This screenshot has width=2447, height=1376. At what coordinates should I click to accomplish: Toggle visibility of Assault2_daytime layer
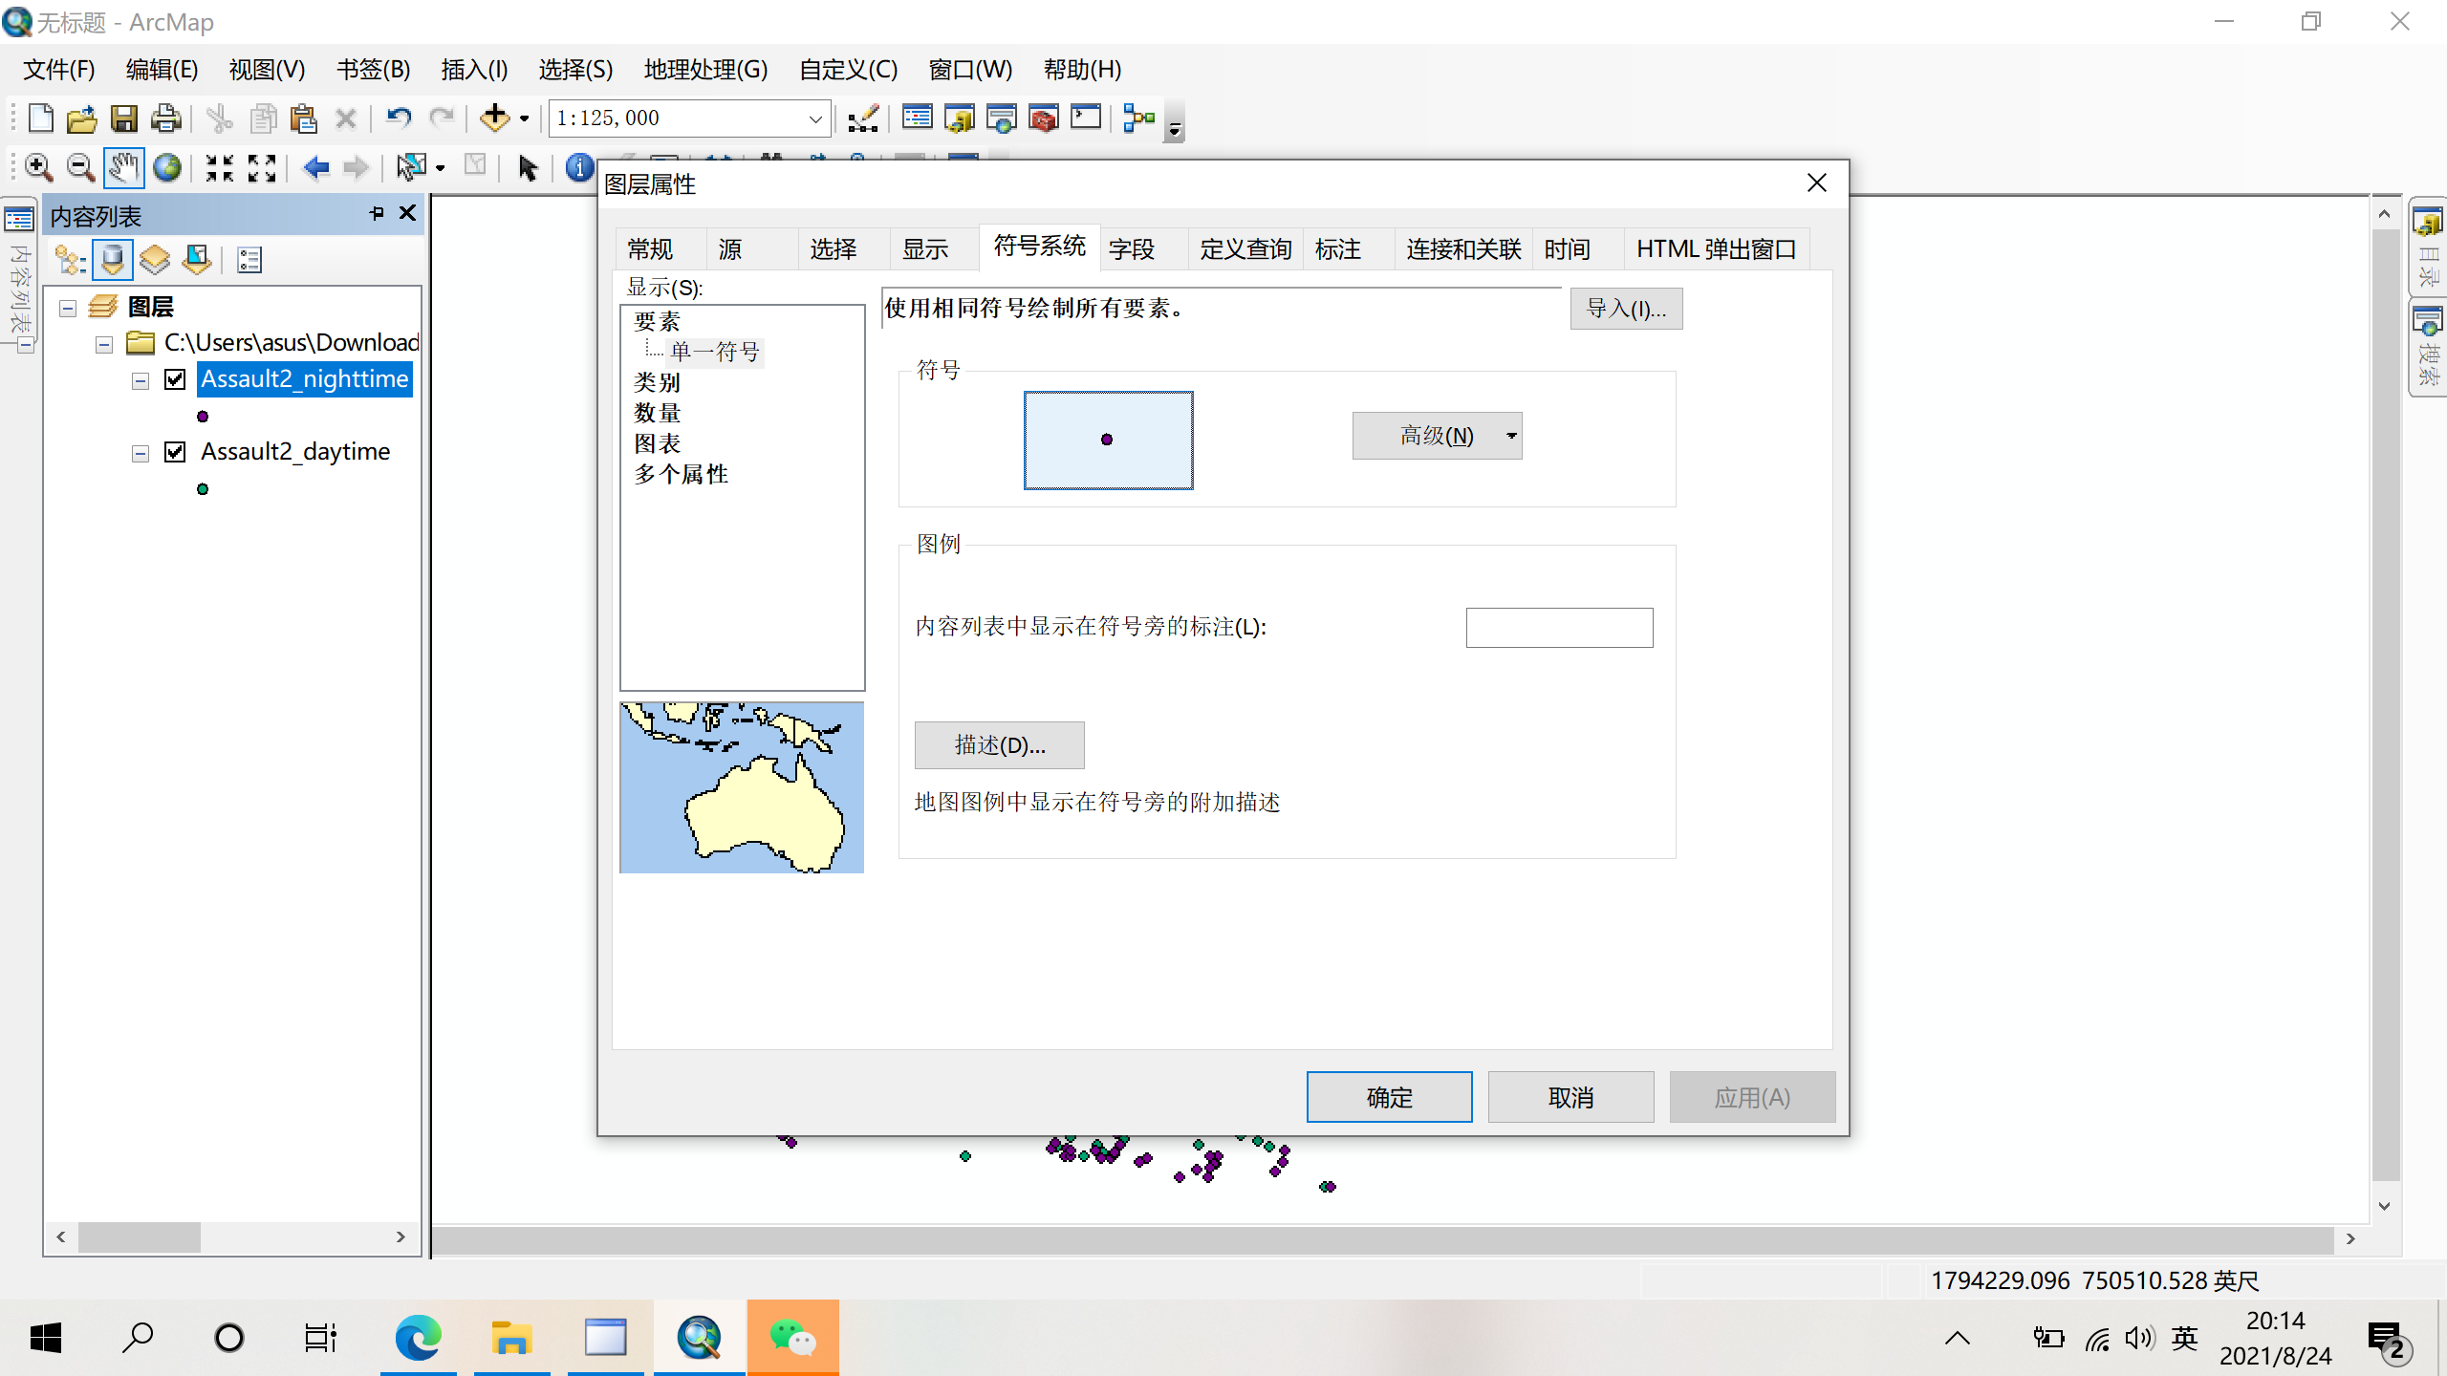[175, 452]
